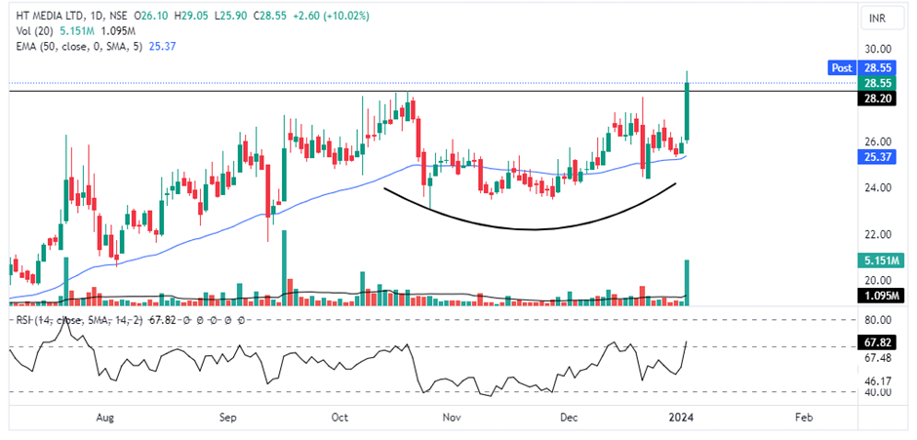Click the green 28.55 last price label

click(875, 84)
